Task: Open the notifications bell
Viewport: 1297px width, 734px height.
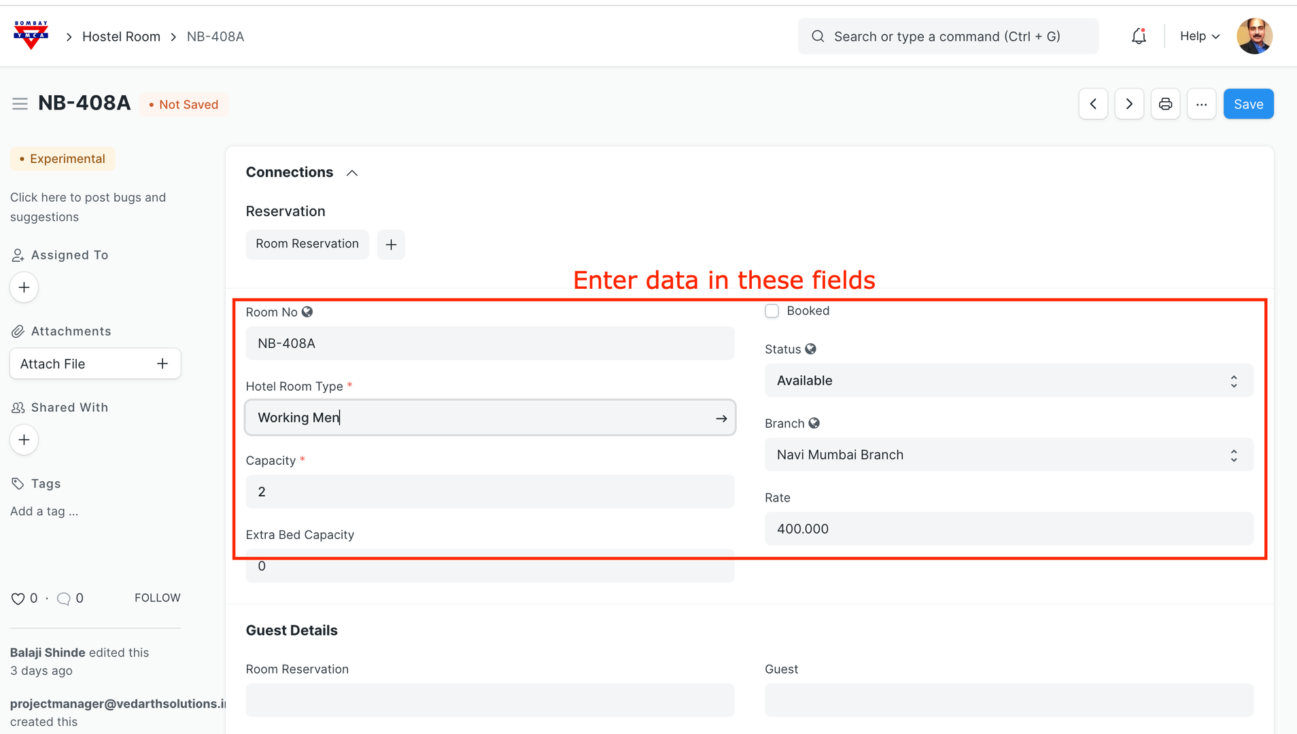Action: 1139,36
